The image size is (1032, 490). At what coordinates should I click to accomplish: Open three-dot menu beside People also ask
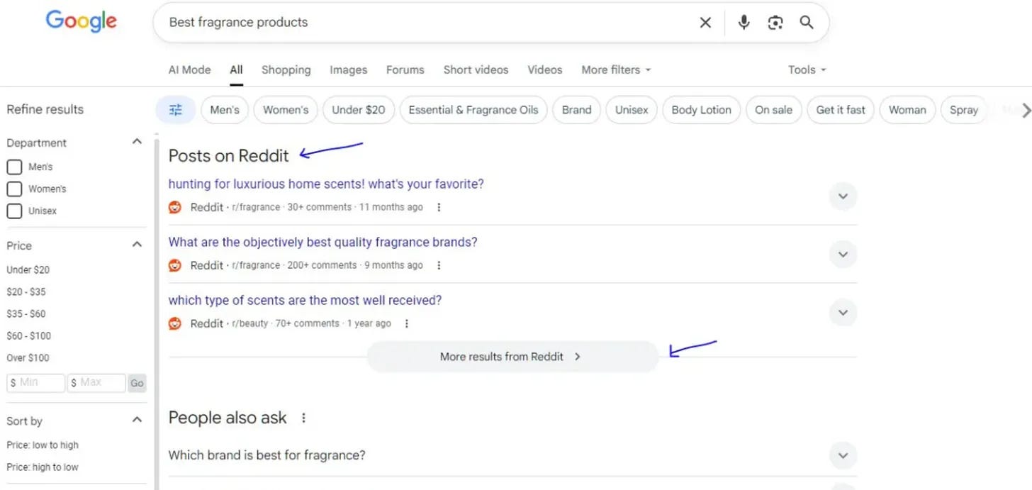(304, 418)
